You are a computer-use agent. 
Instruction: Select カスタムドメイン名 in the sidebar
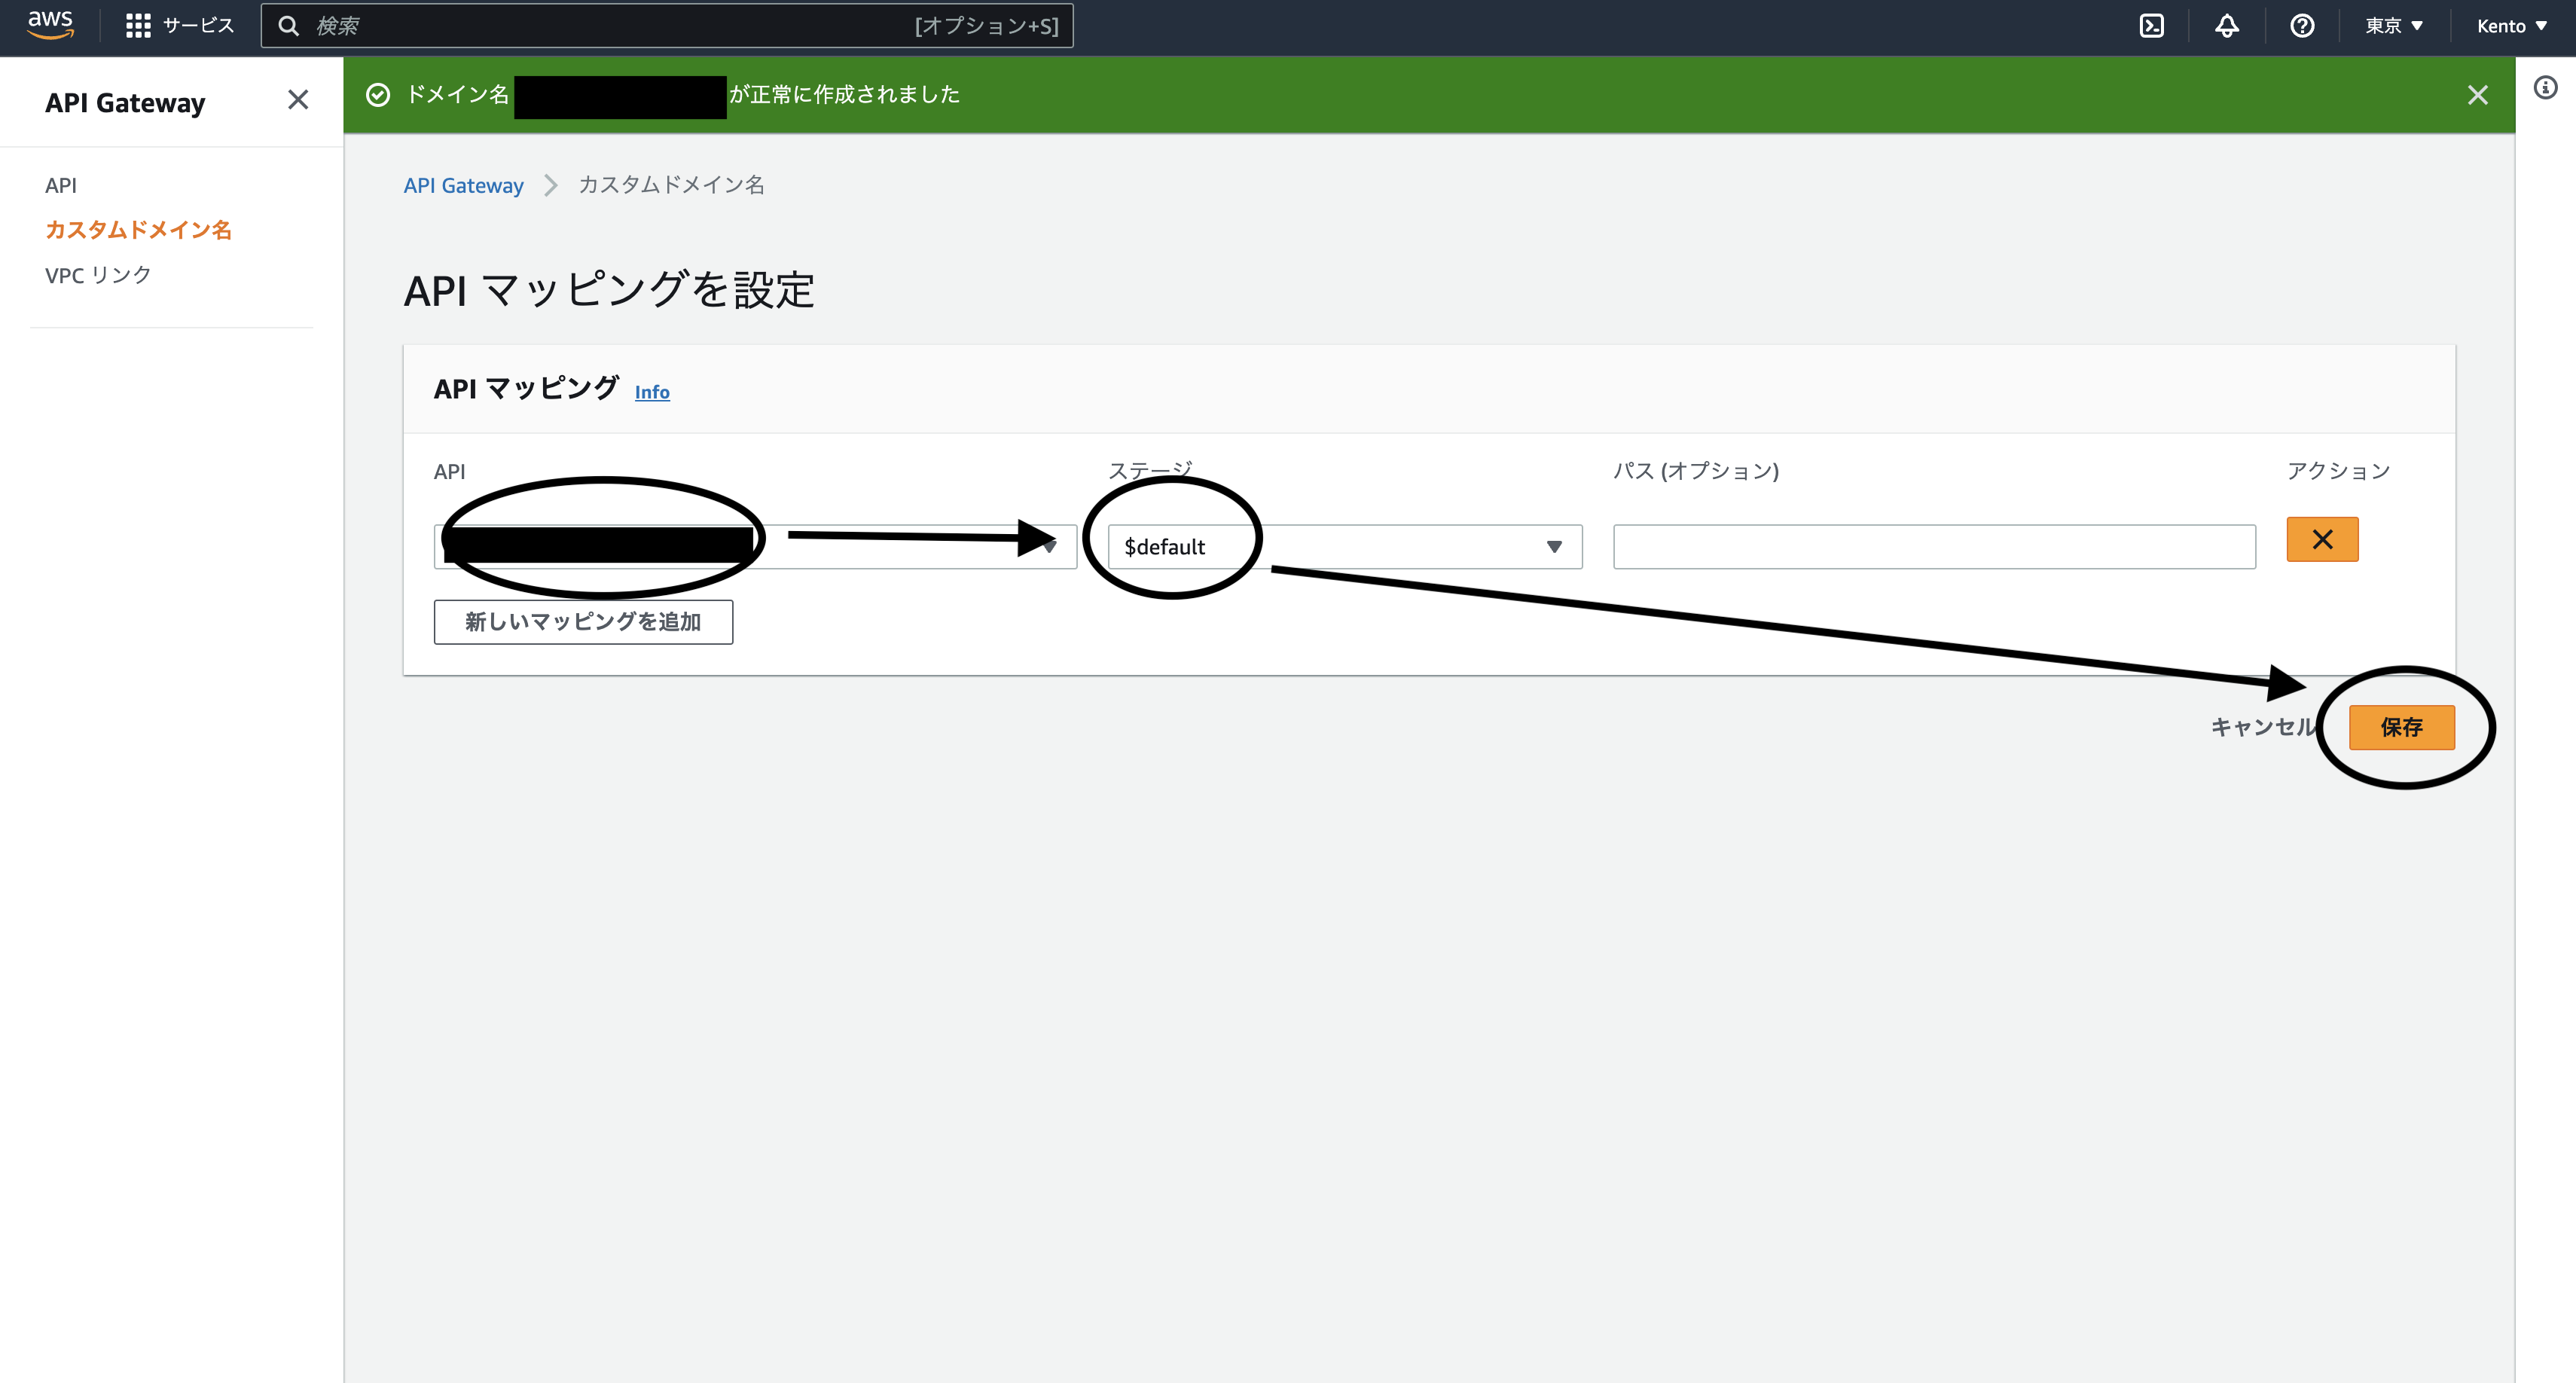pyautogui.click(x=138, y=229)
